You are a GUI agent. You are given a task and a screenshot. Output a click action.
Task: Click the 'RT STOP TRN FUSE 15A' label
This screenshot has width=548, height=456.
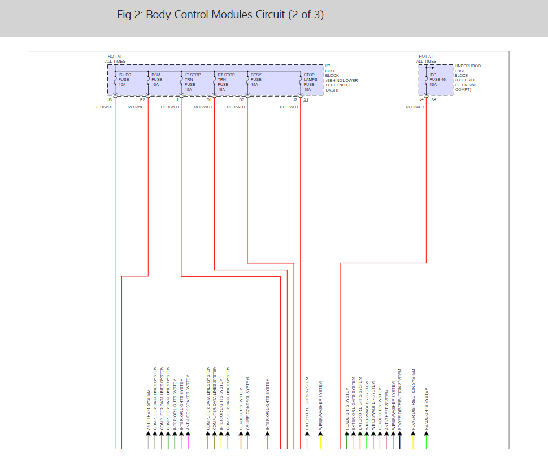coord(226,82)
